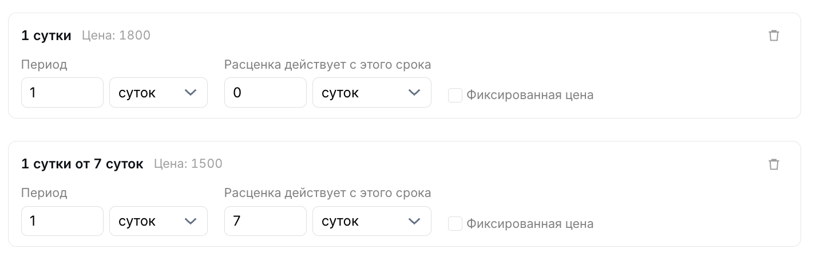
Task: Focus the Период number field in the 1500 price card
Action: click(62, 221)
